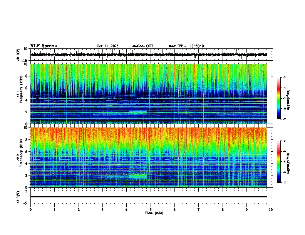Image resolution: width=305 pixels, height=235 pixels.
Task: Click the ch.1 color scale bar
Action: pyautogui.click(x=278, y=98)
